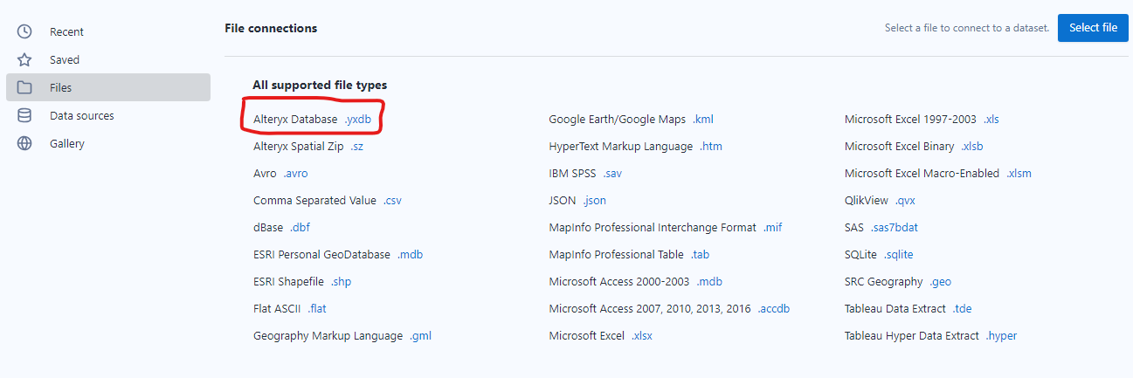Image resolution: width=1133 pixels, height=378 pixels.
Task: Switch to the Data sources section
Action: click(81, 115)
